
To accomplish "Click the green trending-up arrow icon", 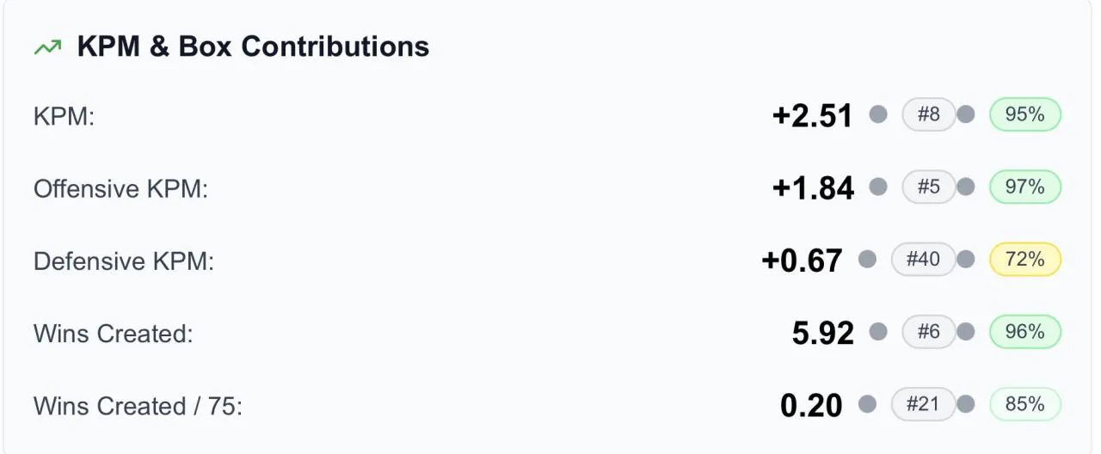I will [47, 47].
